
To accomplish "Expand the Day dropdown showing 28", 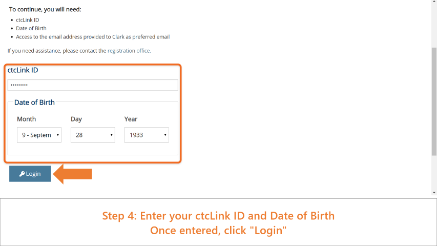I will click(93, 135).
